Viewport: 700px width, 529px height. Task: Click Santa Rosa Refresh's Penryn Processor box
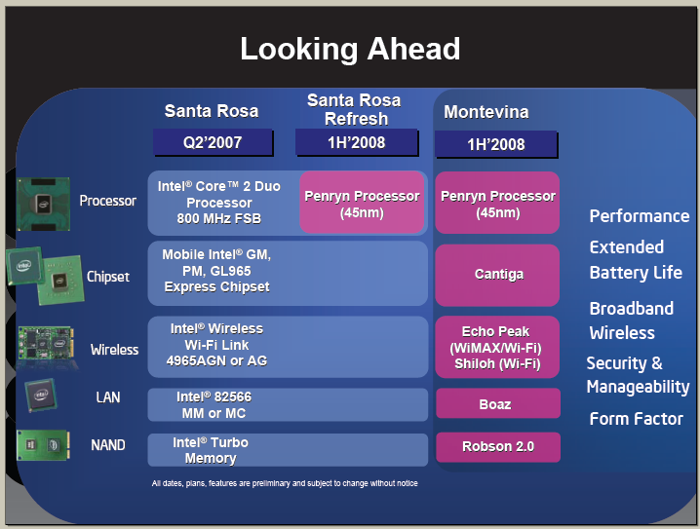click(362, 203)
